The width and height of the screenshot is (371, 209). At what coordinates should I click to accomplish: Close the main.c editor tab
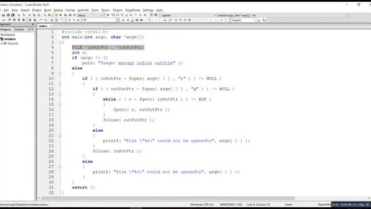tap(50, 26)
